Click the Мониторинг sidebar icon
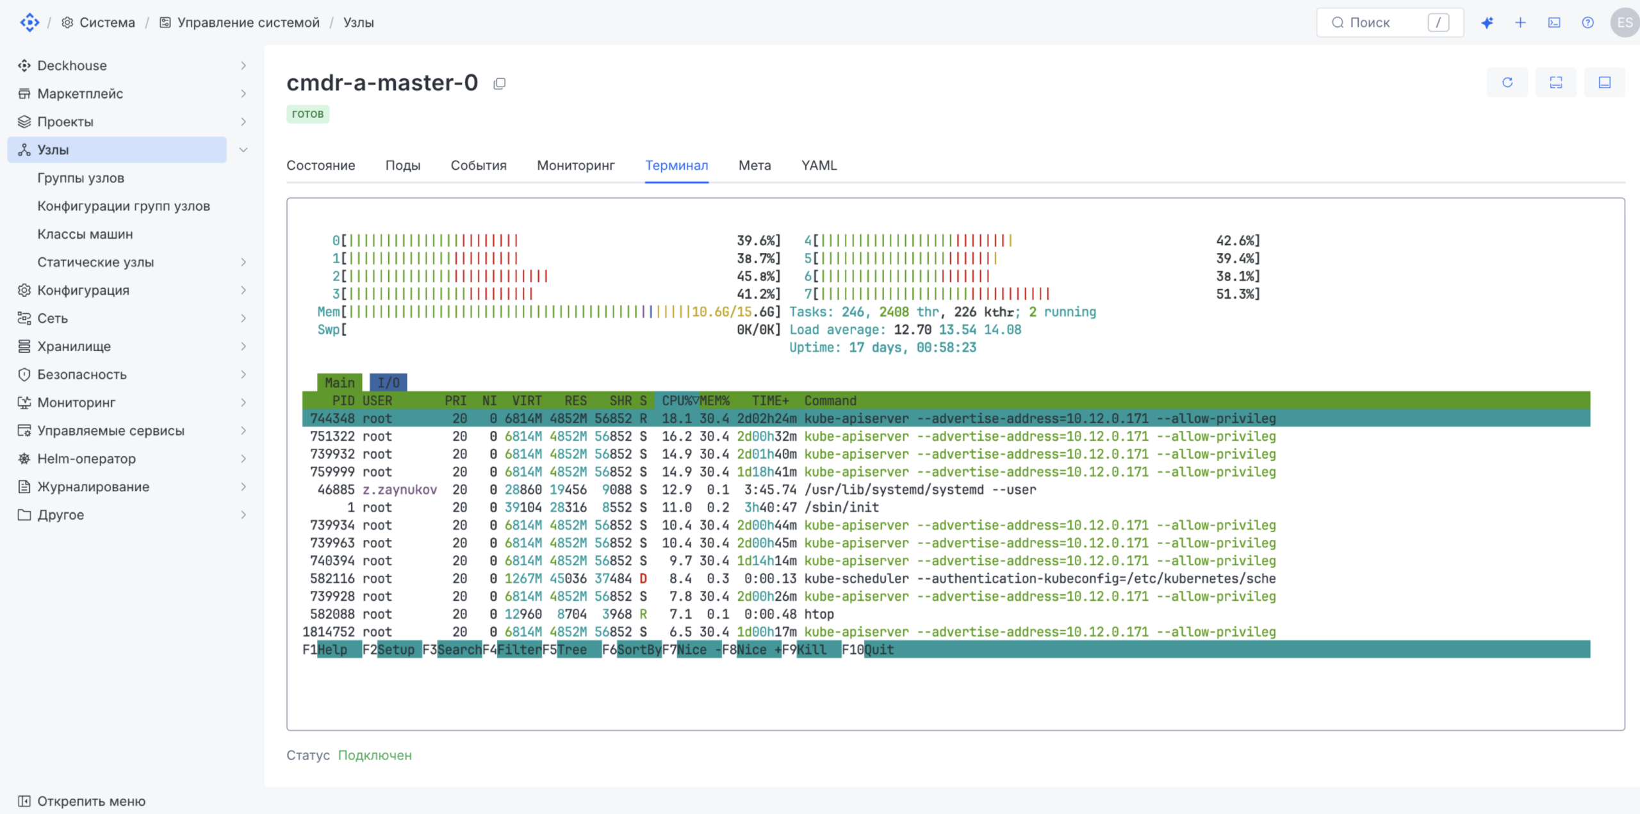The width and height of the screenshot is (1640, 814). 24,403
